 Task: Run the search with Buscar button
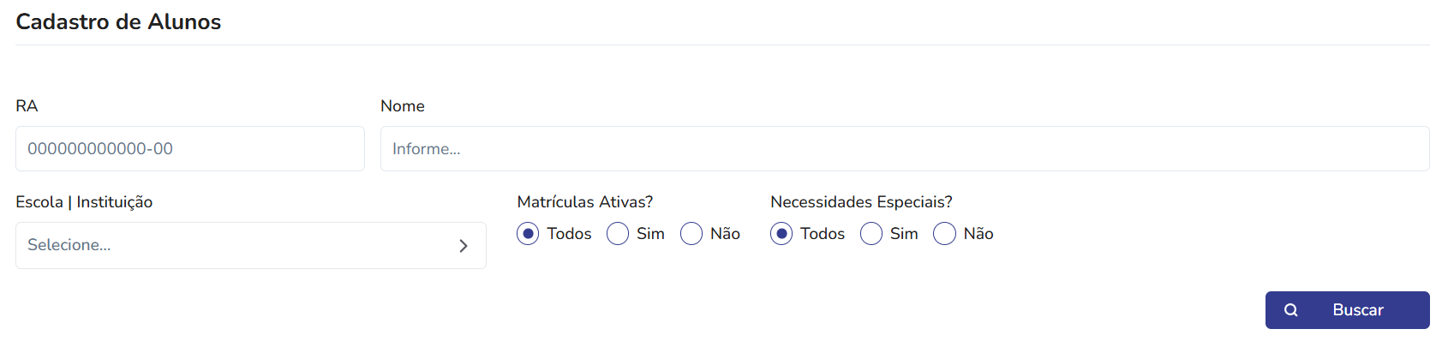[1348, 310]
